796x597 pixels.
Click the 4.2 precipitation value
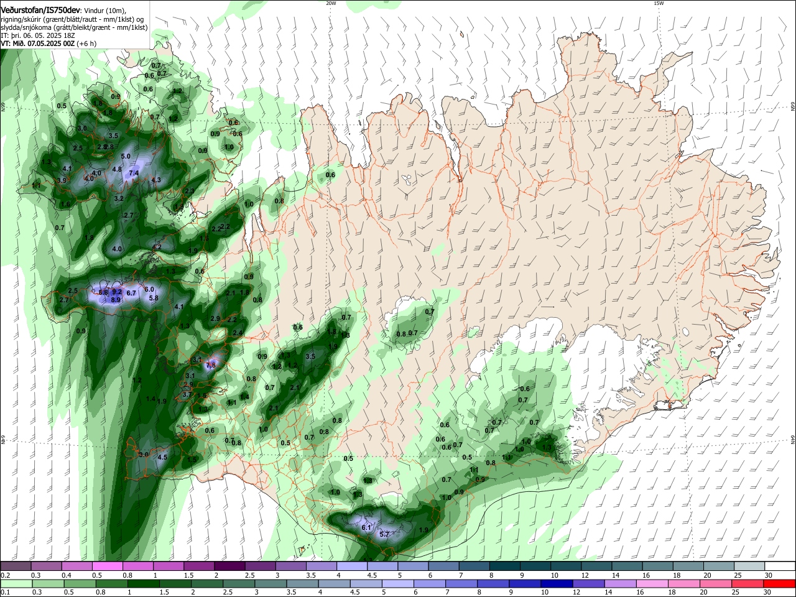tap(157, 247)
